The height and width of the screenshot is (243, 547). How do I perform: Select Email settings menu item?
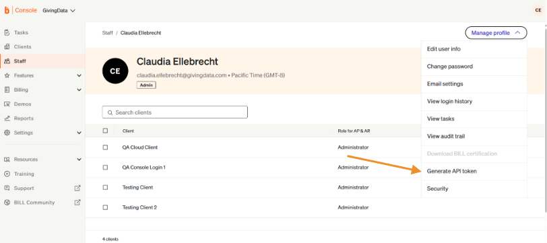coord(474,84)
